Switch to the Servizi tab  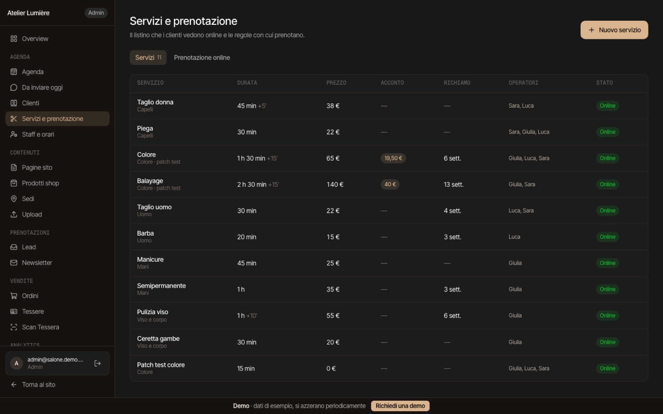(148, 58)
